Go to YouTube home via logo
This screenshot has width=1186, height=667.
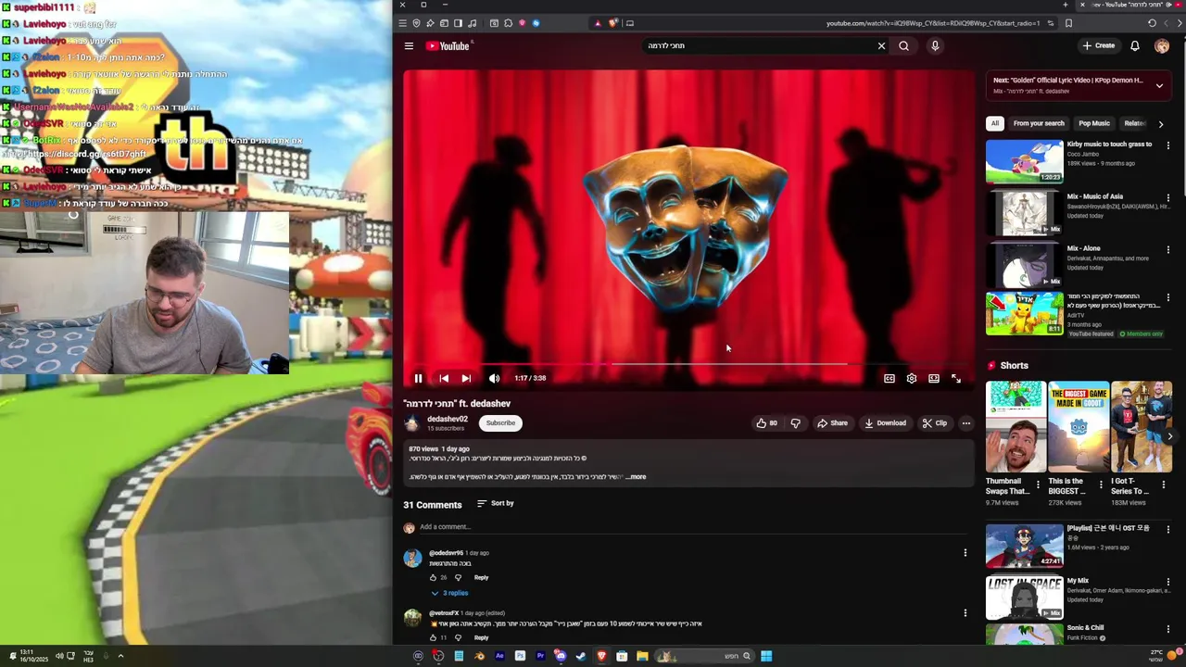click(x=449, y=45)
